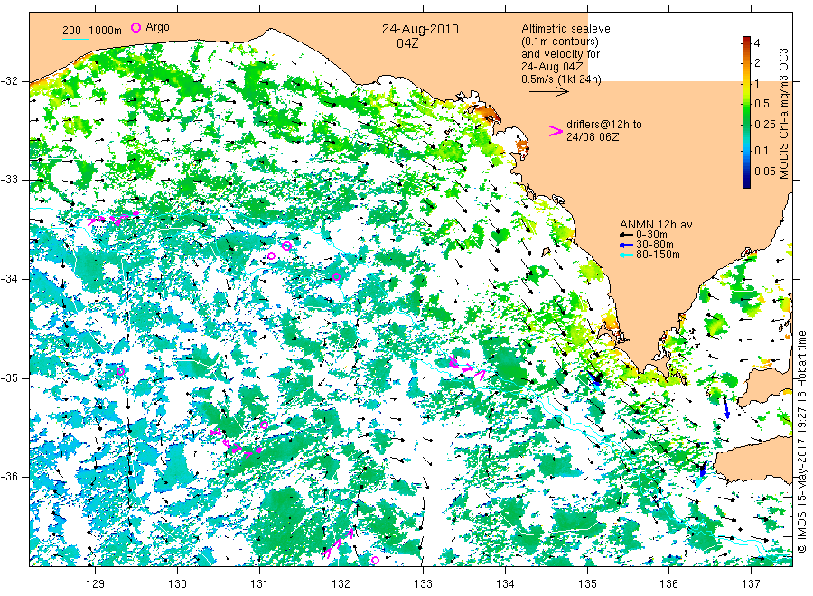This screenshot has width=813, height=596.
Task: Click the black 0-30m ANMN arrow symbol
Action: (627, 235)
